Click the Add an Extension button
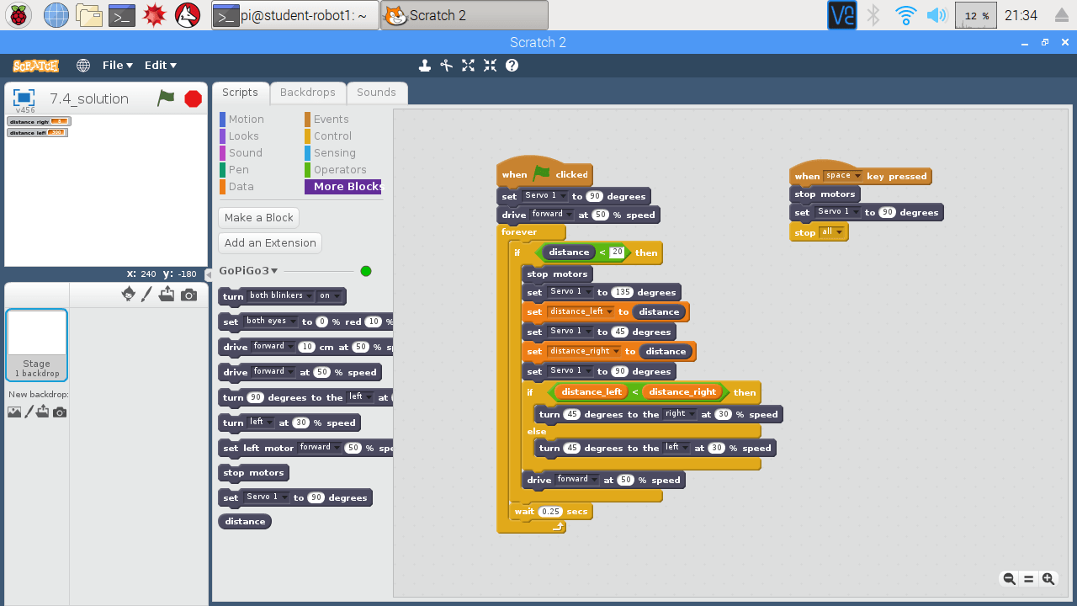 270,242
